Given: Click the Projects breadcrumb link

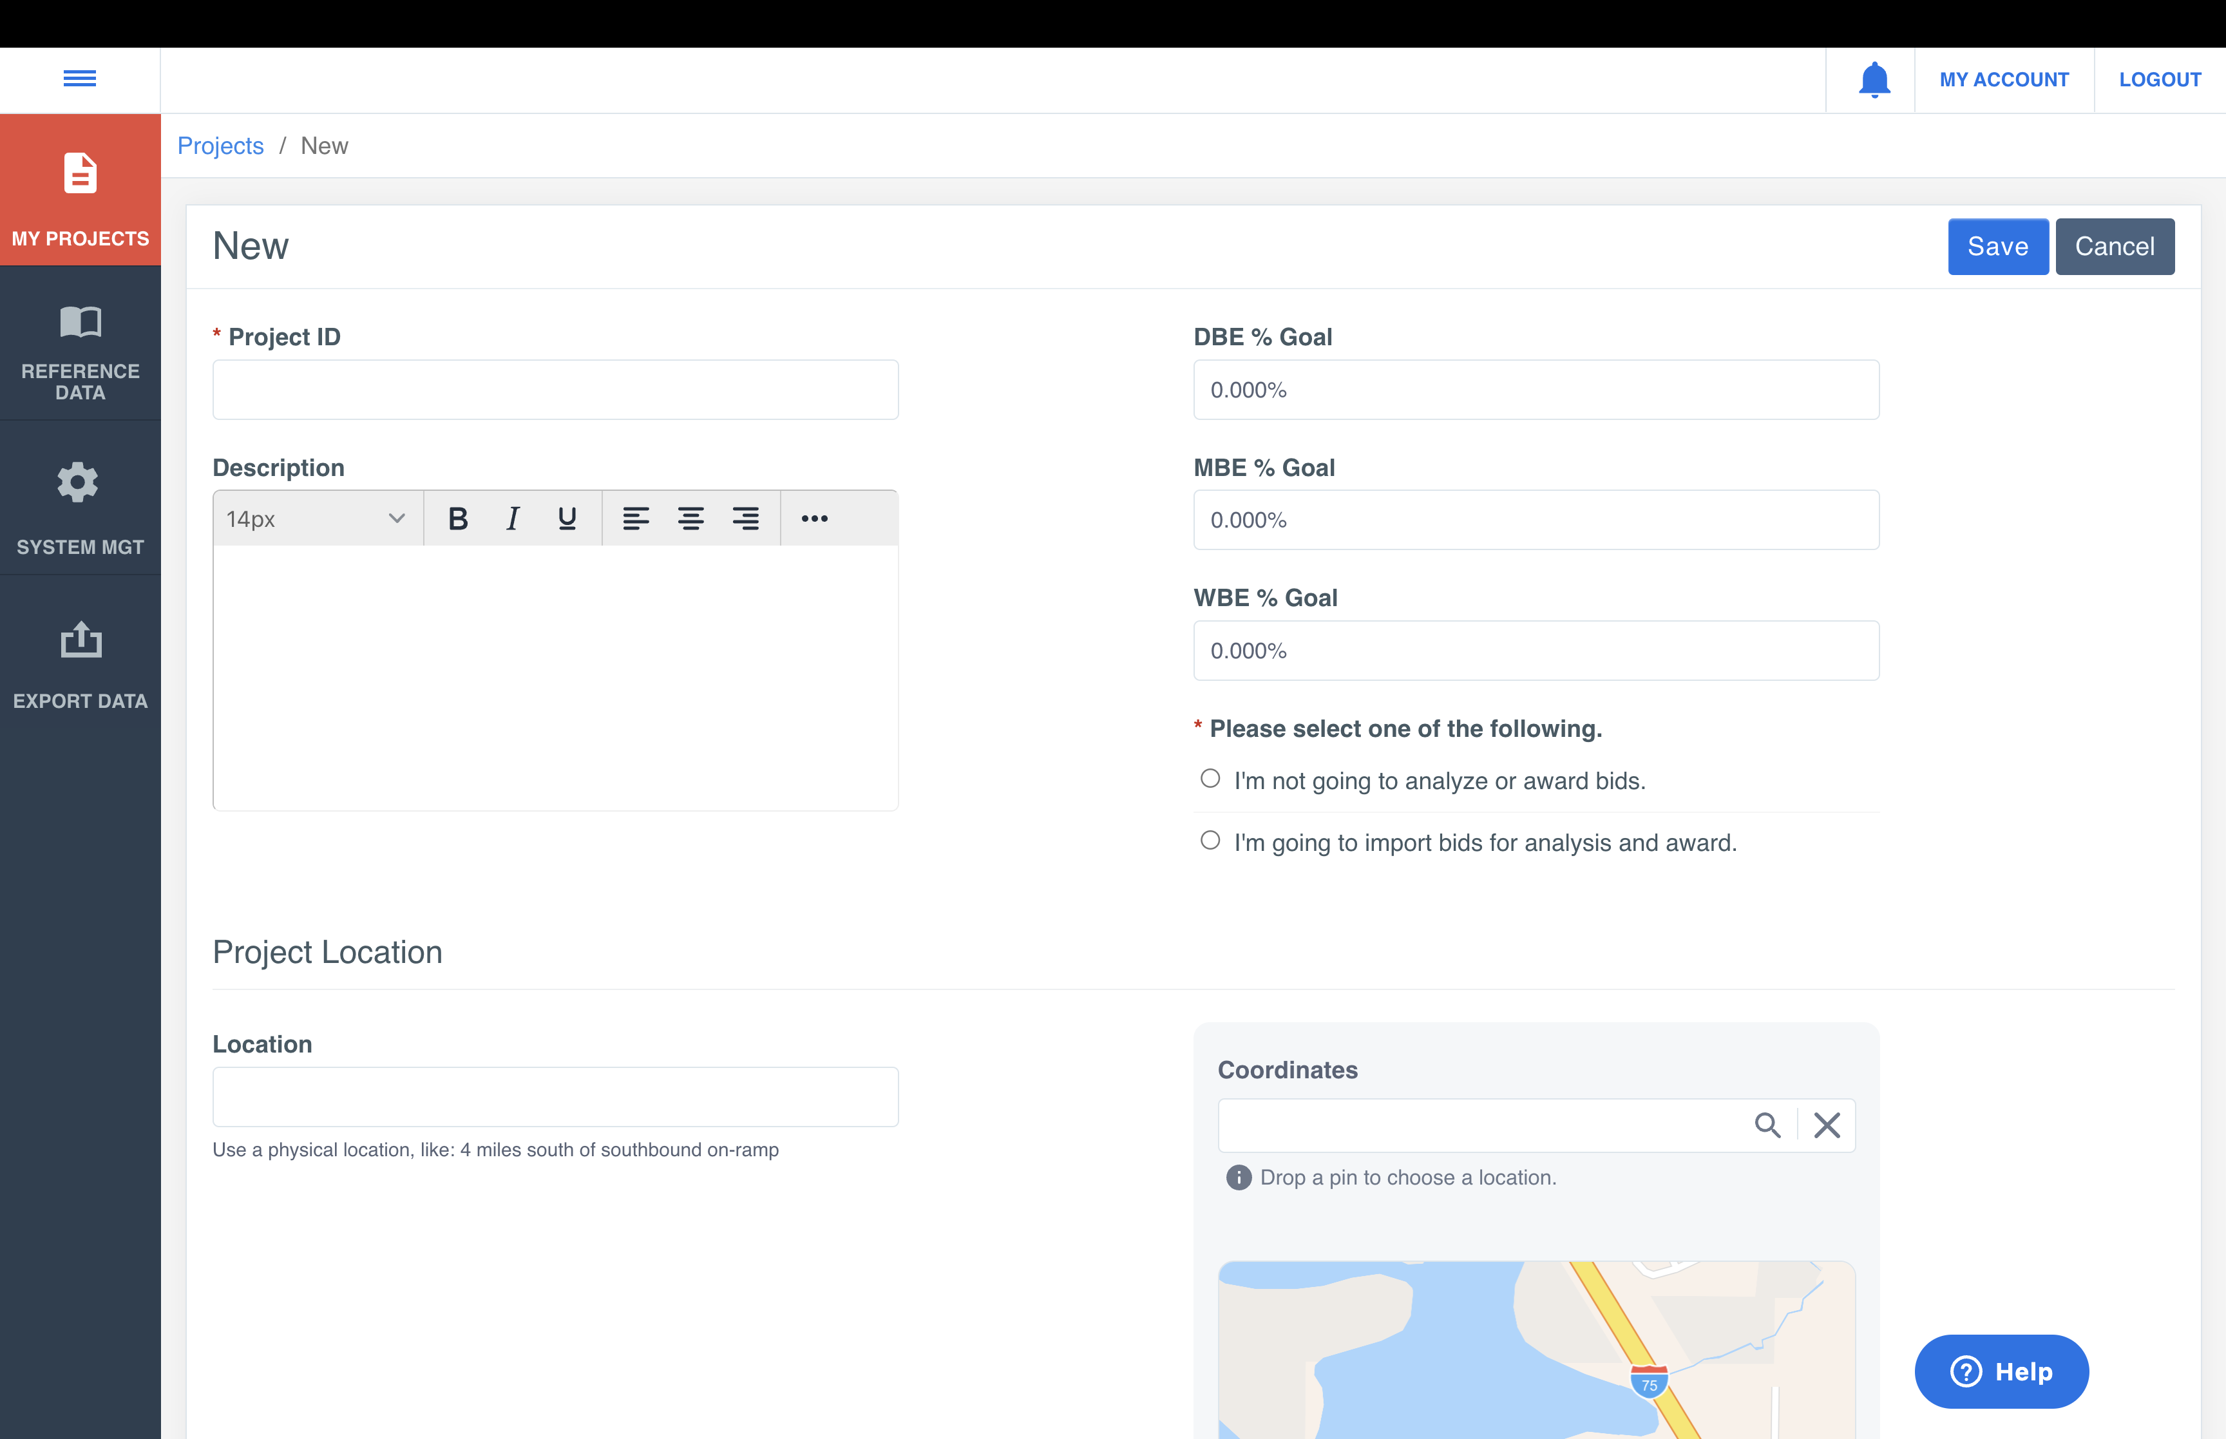Looking at the screenshot, I should tap(220, 146).
